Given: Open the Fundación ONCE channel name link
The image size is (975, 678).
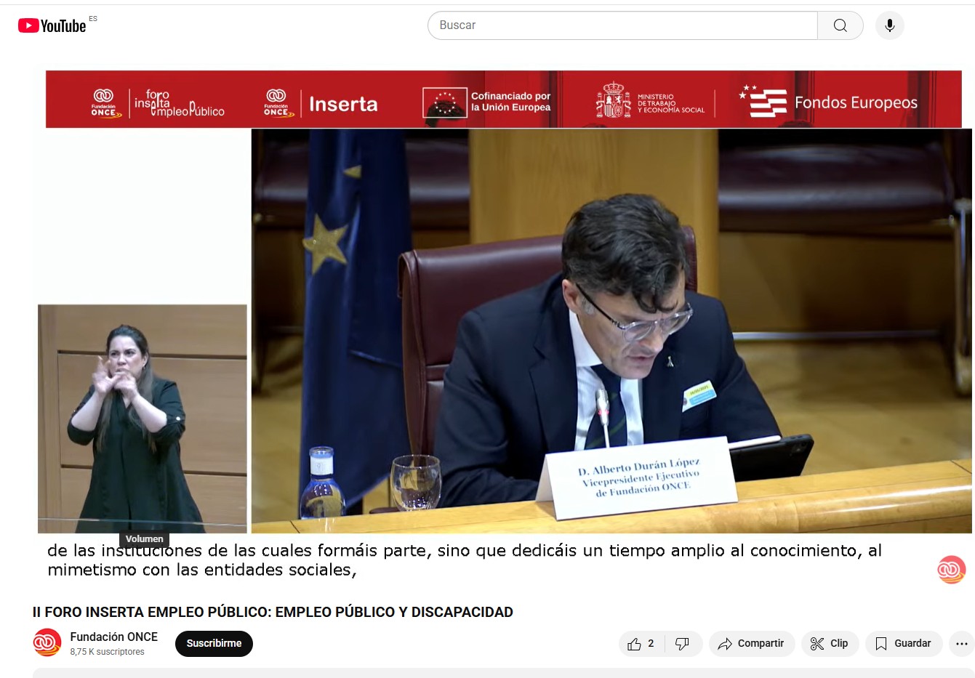Looking at the screenshot, I should click(113, 637).
